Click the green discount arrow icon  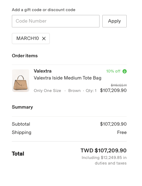125,71
